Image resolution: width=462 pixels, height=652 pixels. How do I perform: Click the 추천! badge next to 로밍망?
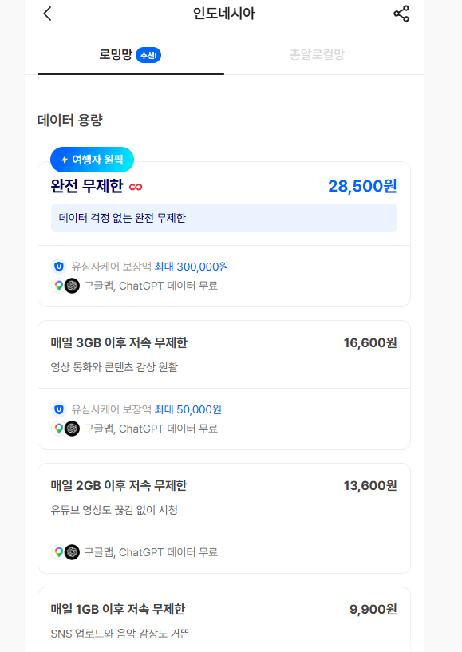pyautogui.click(x=148, y=55)
